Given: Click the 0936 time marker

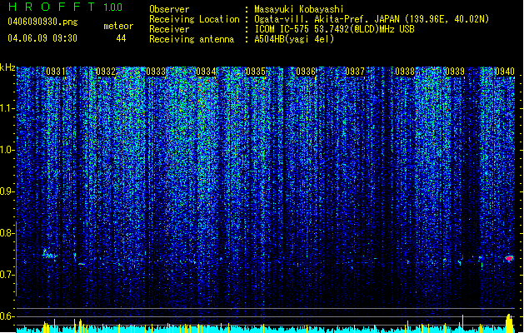Looking at the screenshot, I should tap(306, 72).
